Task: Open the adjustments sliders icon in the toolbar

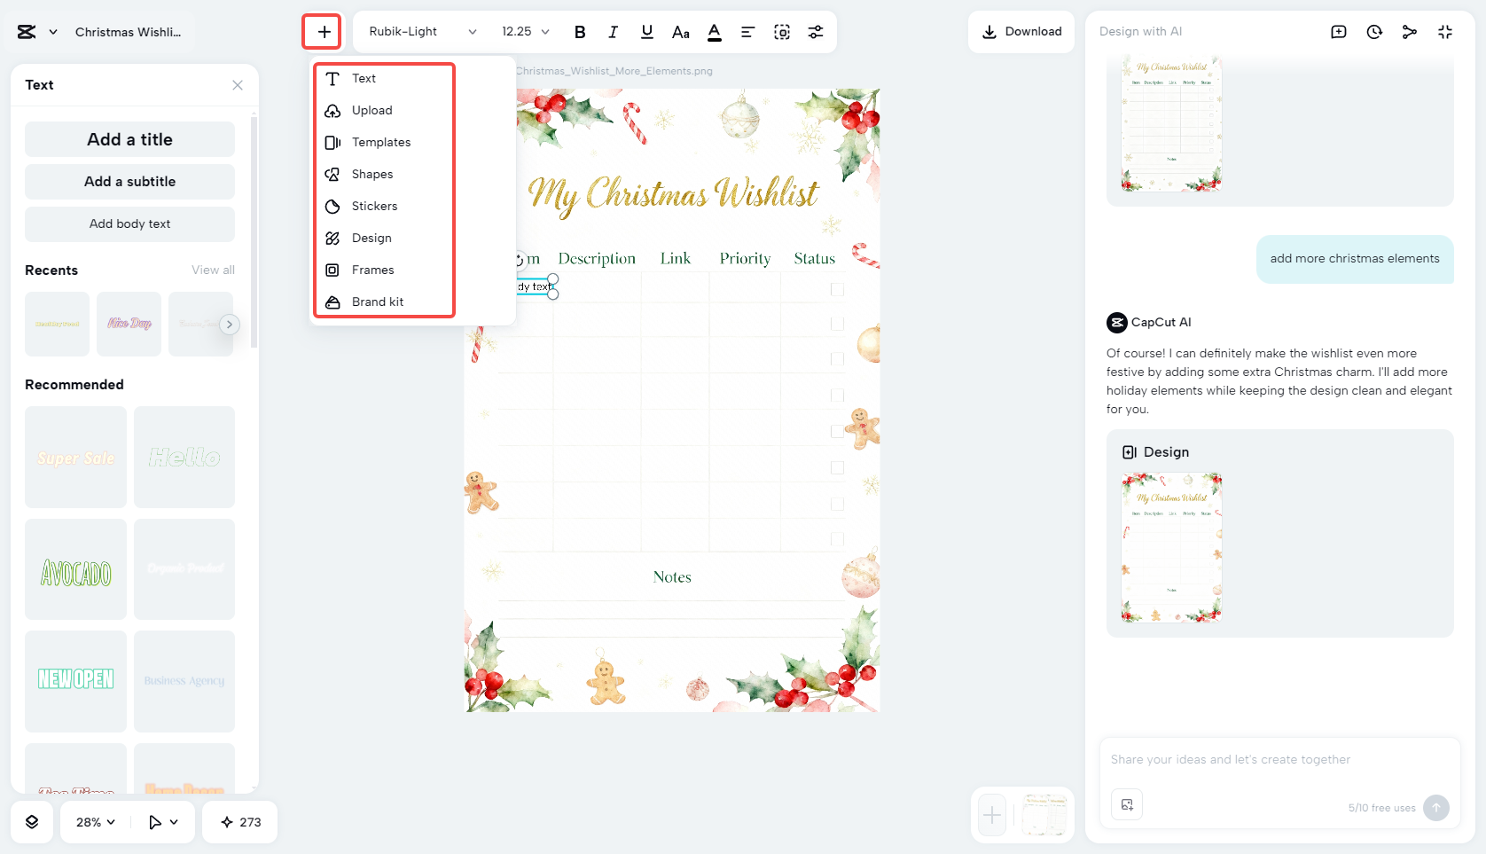Action: point(817,31)
